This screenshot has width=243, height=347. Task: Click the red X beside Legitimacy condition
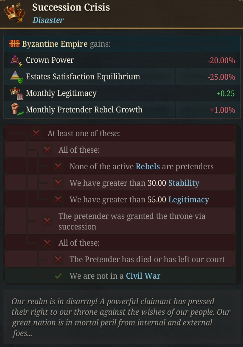(x=58, y=200)
